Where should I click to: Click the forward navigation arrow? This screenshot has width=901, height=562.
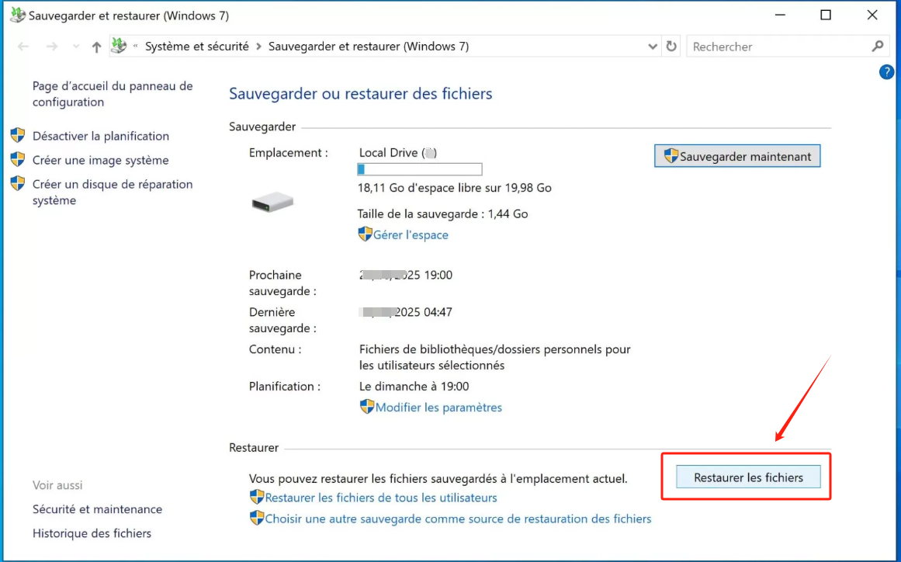[52, 47]
